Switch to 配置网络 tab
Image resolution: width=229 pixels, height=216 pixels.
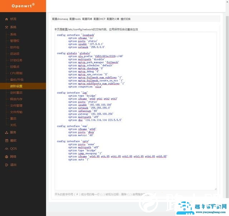87,19
